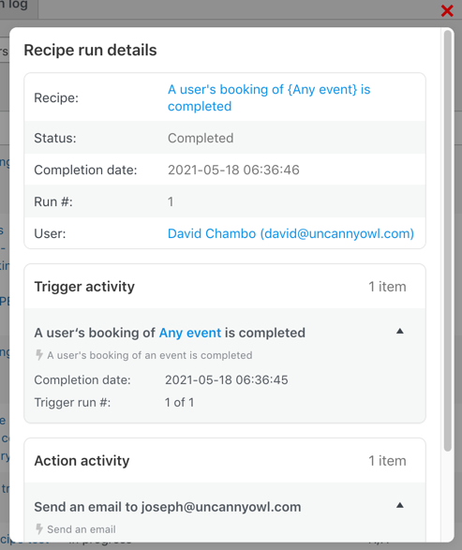Viewport: 462px width, 550px height.
Task: Click the recipe completion date 06:36:46
Action: [x=233, y=170]
